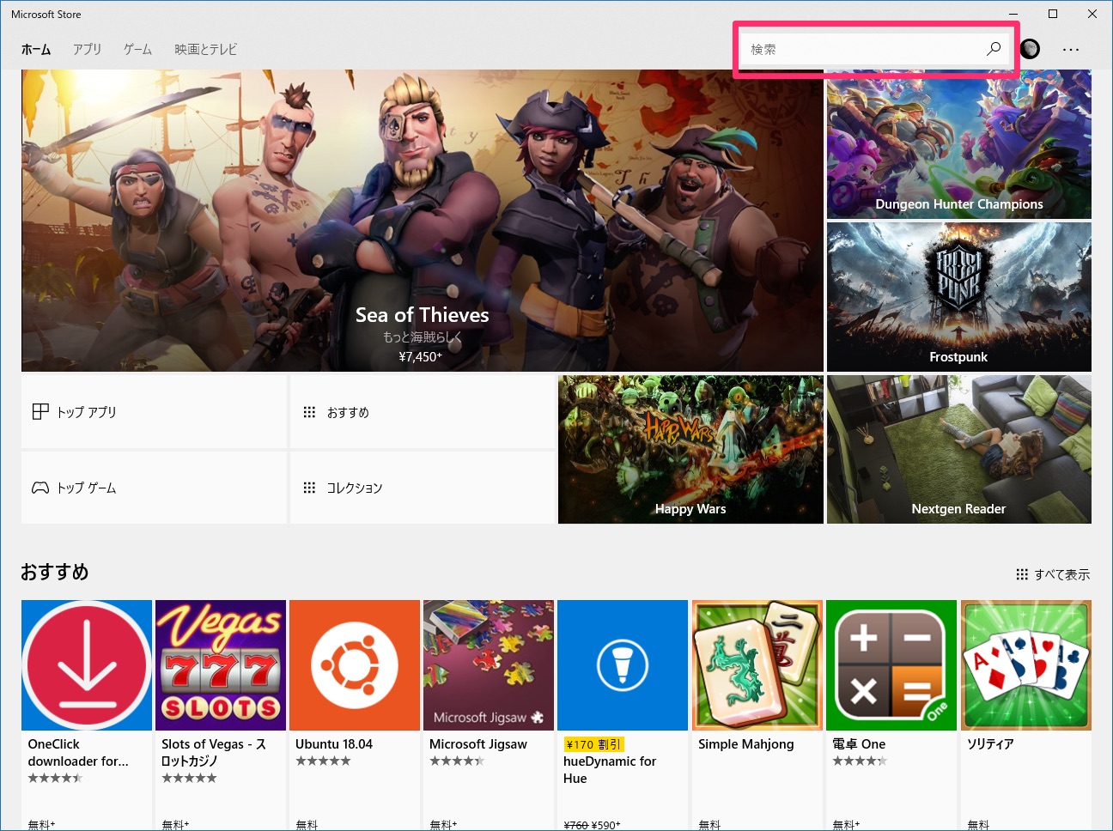
Task: Open the Sea of Thieves featured banner
Action: click(x=423, y=221)
